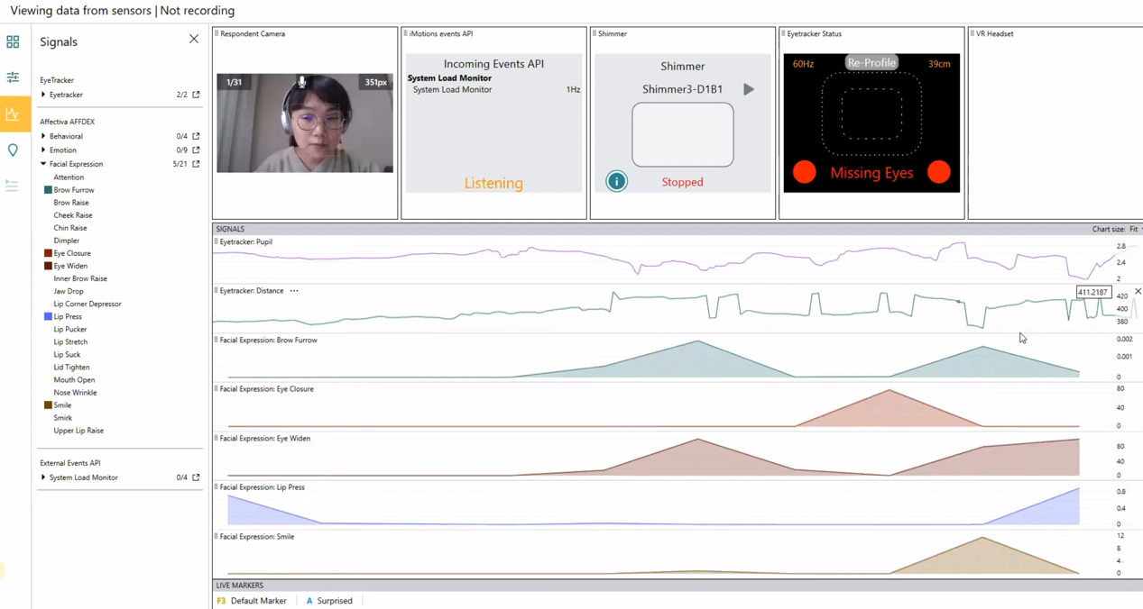Pop out the Eyetracker signals group
The image size is (1143, 609).
tap(196, 95)
